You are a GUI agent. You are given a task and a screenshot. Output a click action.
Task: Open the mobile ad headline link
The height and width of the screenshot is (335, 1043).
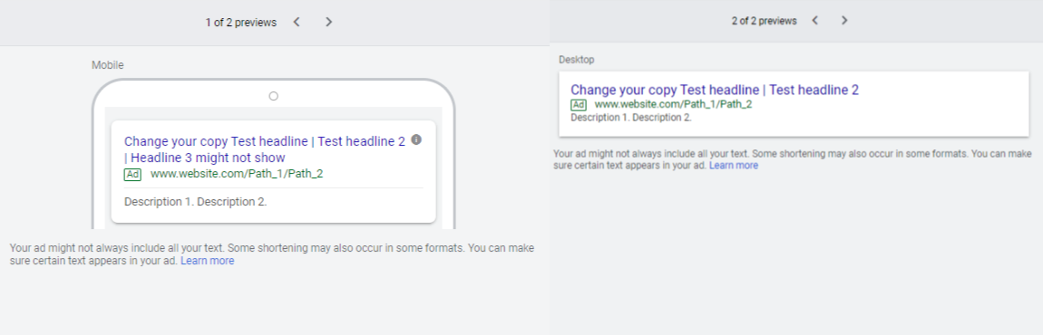pos(265,149)
